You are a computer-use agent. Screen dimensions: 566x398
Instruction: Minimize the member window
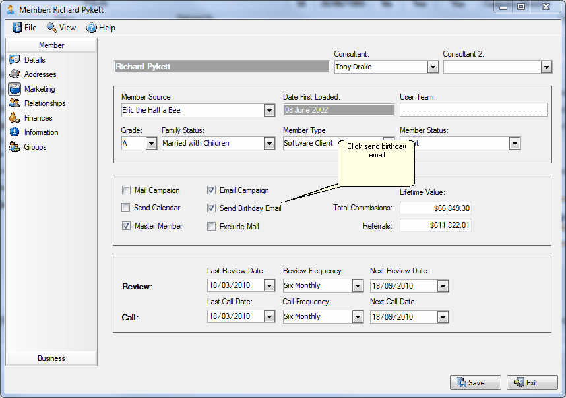click(503, 7)
